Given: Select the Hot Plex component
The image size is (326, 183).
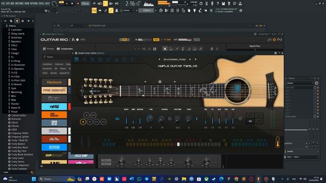Looking at the screenshot, I should point(55,139).
